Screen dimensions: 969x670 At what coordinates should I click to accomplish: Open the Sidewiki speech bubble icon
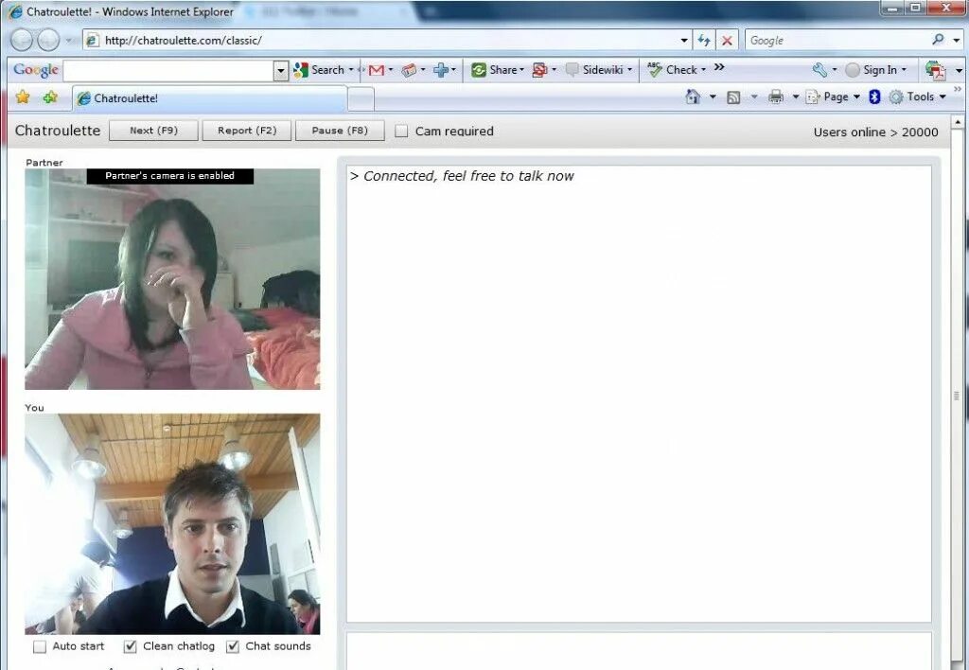pos(573,70)
